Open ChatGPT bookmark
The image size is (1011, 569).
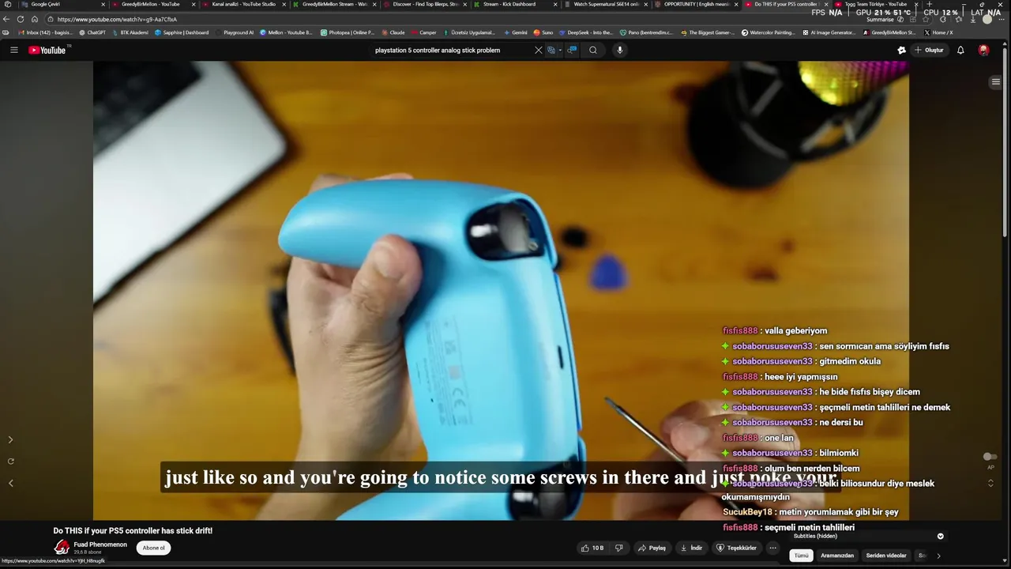coord(93,32)
